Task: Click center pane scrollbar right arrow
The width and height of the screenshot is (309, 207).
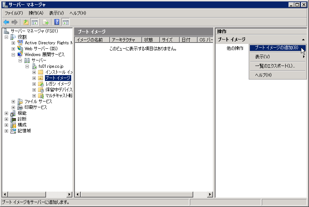Action: click(x=210, y=194)
